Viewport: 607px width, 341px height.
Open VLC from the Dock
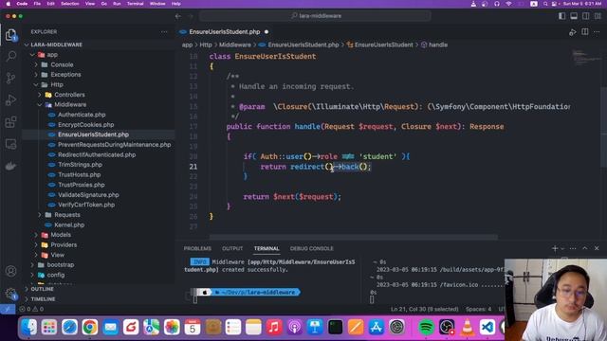[x=468, y=328]
